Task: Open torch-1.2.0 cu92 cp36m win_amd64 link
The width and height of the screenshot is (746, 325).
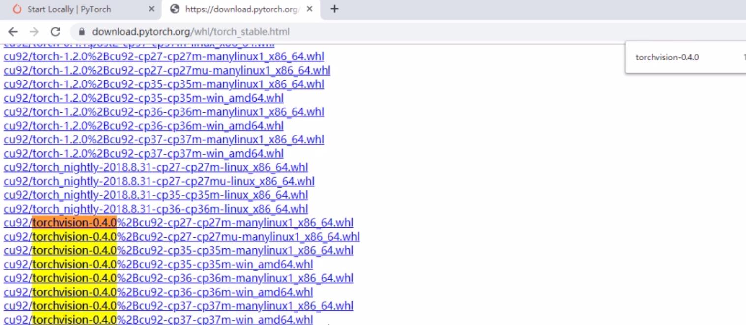Action: 144,126
